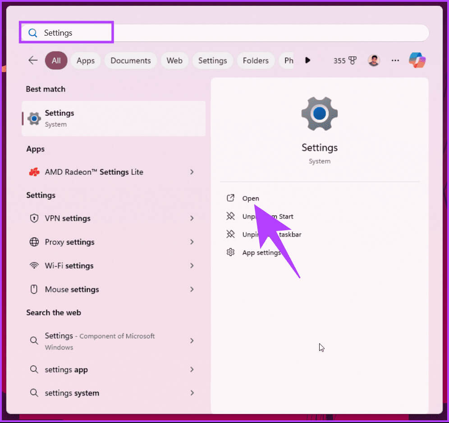Click magnifier icon beside Settings Component result
Image resolution: width=449 pixels, height=423 pixels.
click(x=34, y=341)
